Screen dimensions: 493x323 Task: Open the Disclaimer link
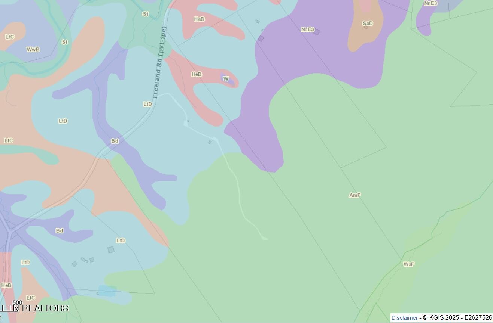[x=404, y=317]
